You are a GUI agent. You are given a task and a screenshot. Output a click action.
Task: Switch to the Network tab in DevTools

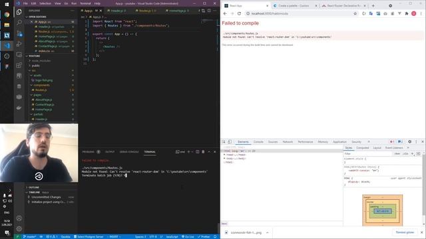pos(288,141)
